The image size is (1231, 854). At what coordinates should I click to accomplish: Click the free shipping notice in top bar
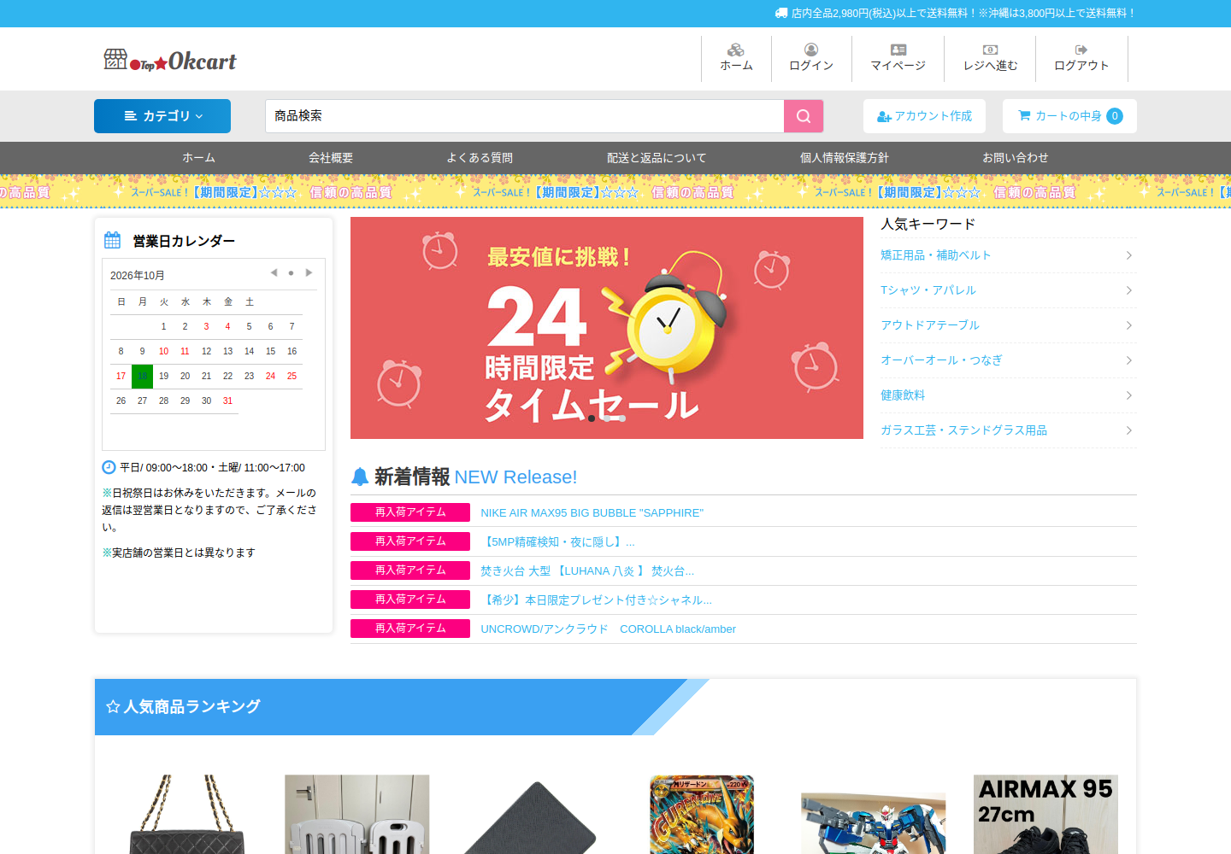coord(955,14)
